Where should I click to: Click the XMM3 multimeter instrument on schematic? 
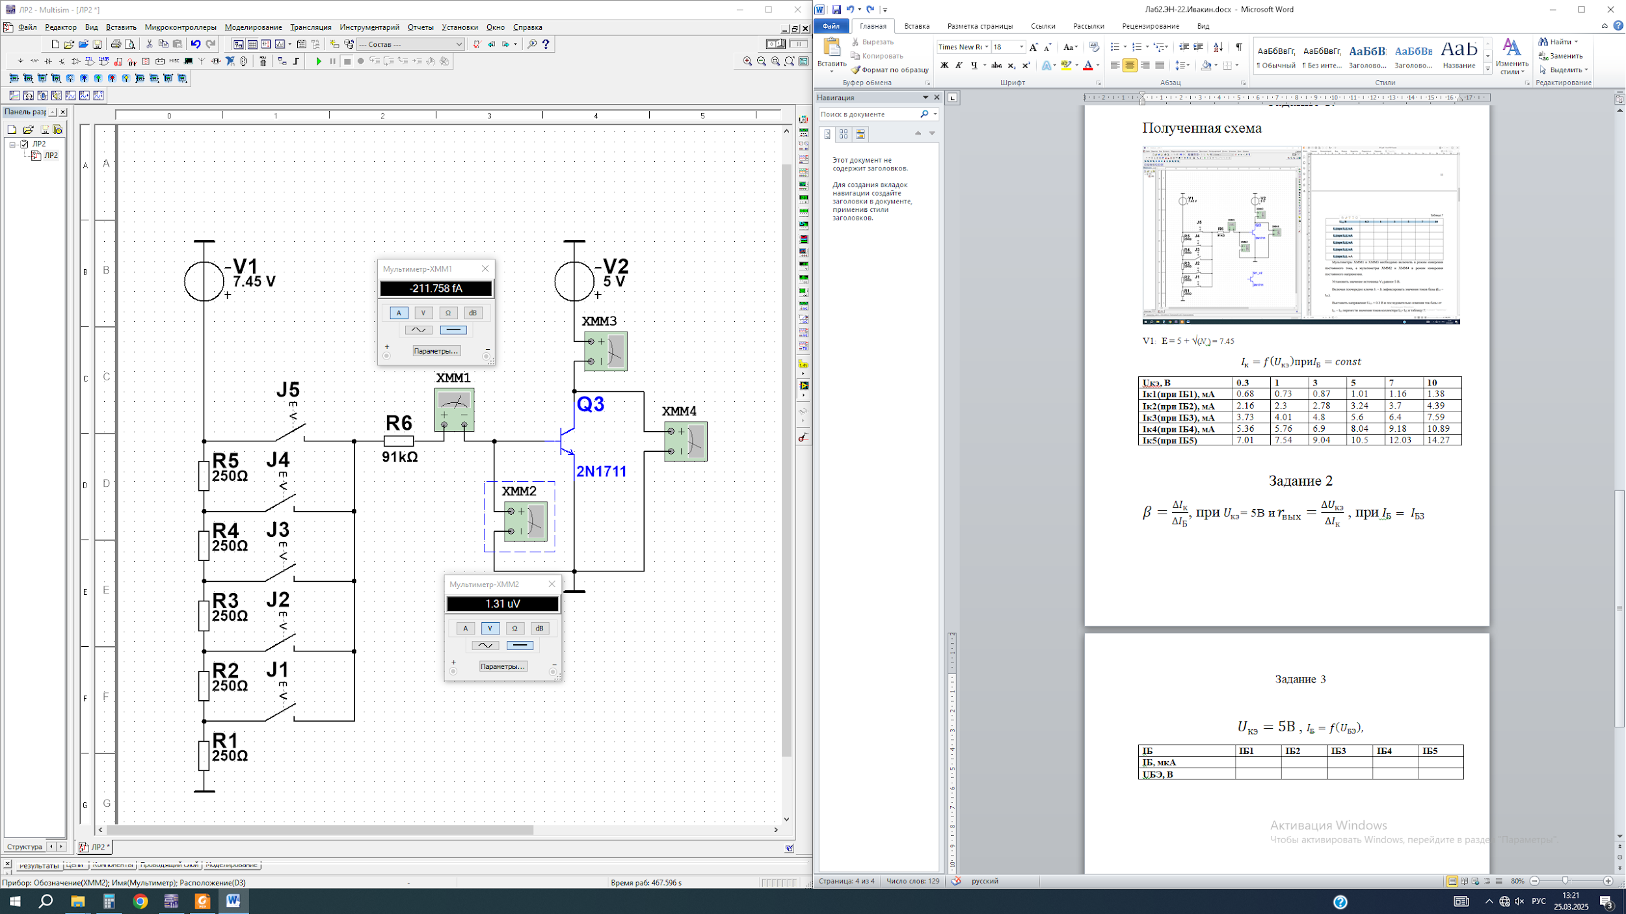click(x=606, y=352)
